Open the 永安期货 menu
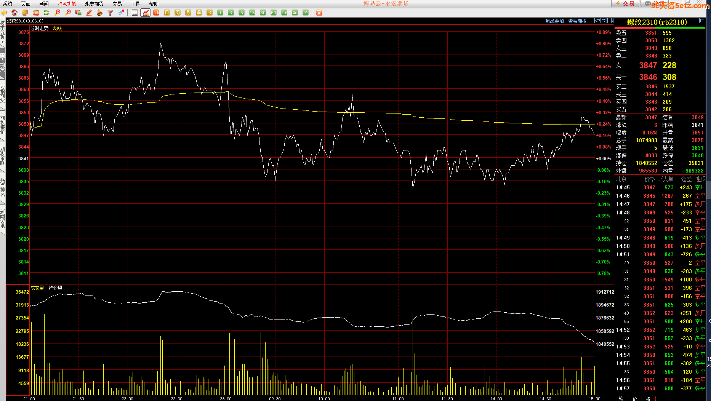This screenshot has width=711, height=401. (94, 4)
